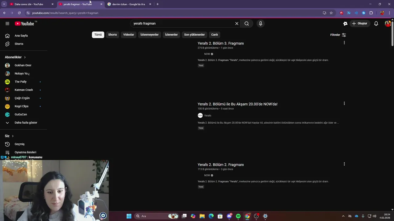
Task: Open Gokhan Oner subscription channel
Action: 23,65
